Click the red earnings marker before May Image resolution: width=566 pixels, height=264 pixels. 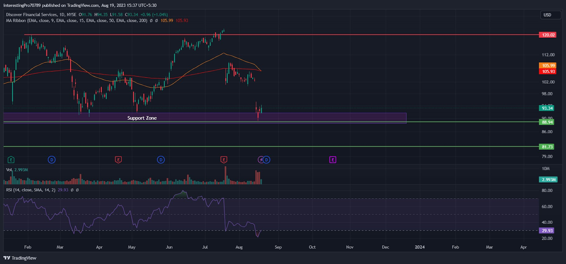point(119,160)
